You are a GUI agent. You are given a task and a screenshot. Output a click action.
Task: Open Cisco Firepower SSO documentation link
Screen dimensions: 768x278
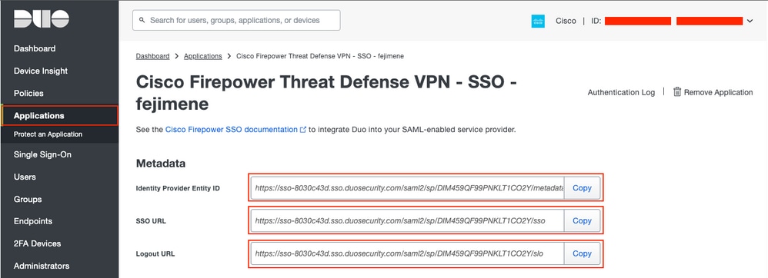(231, 130)
